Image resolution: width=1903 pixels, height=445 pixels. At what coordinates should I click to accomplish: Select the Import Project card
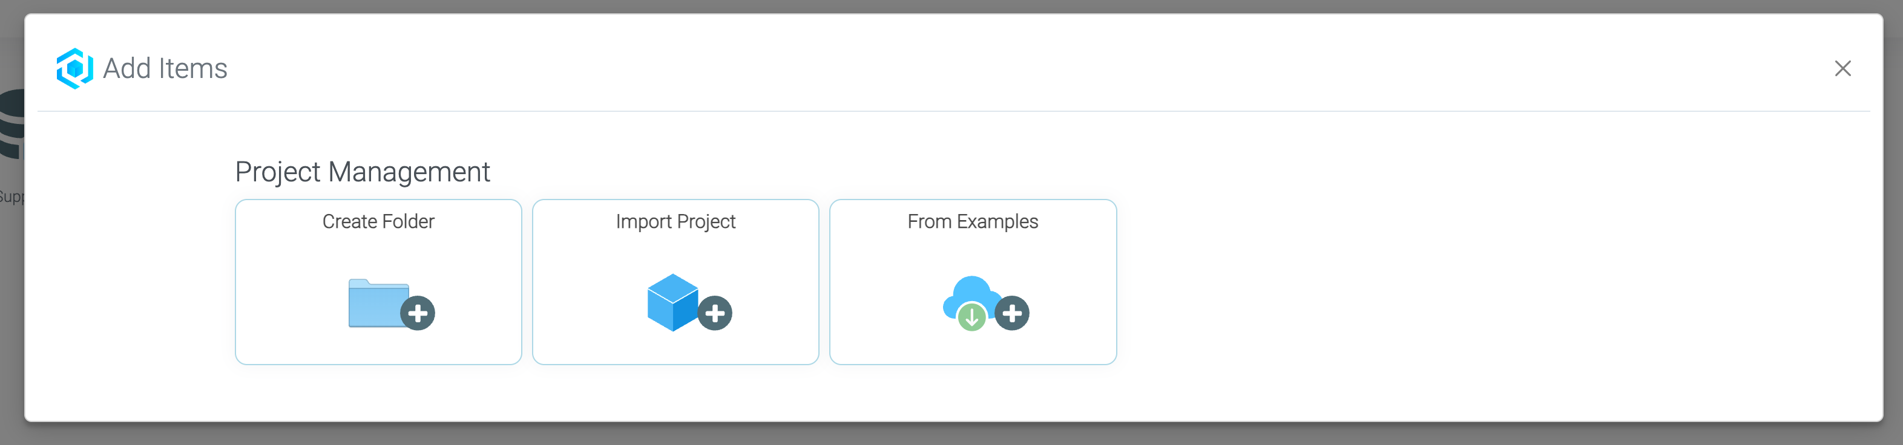click(674, 282)
